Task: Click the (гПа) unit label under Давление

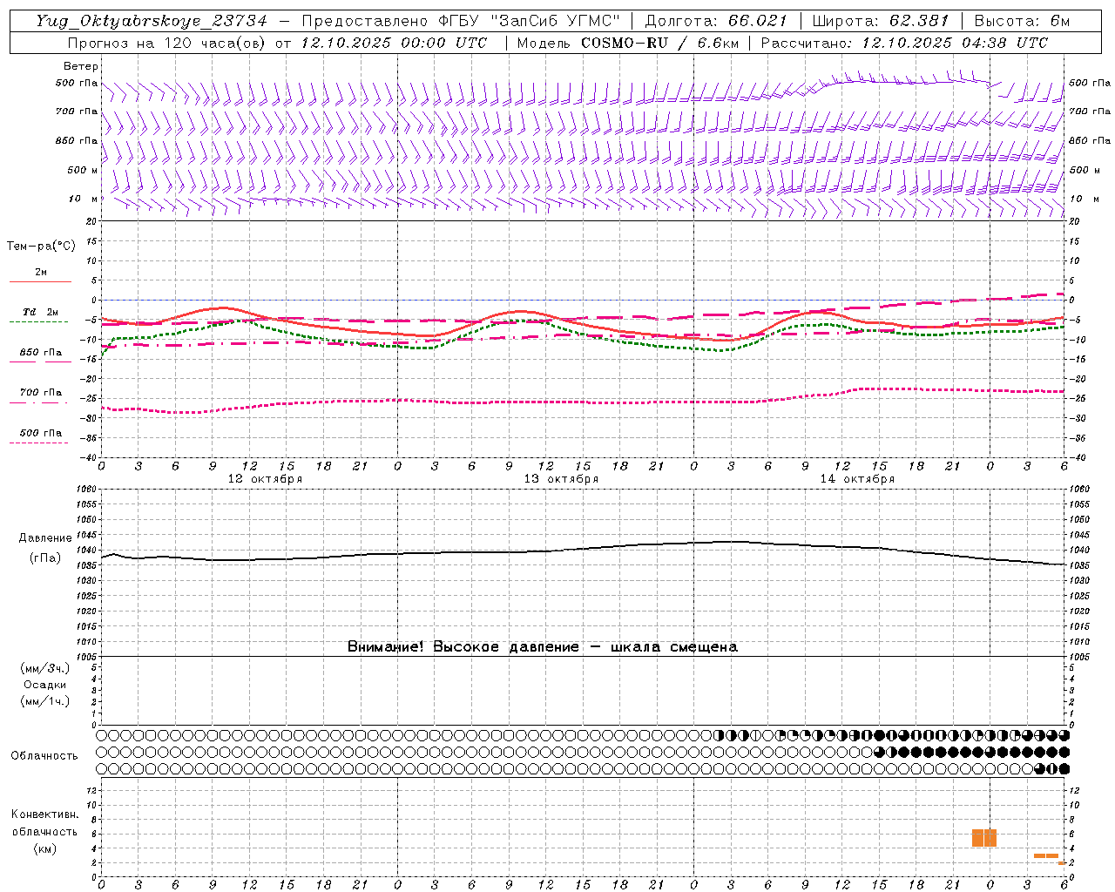Action: 45,558
